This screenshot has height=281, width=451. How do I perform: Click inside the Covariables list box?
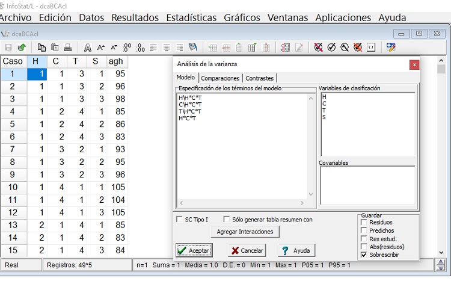pos(367,185)
